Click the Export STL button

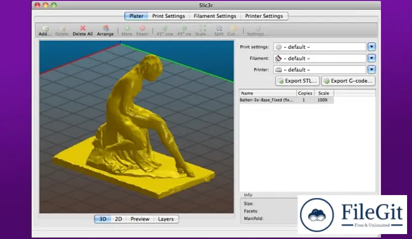298,81
